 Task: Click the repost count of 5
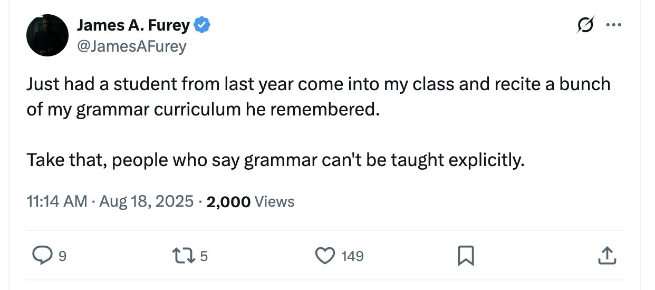point(204,257)
